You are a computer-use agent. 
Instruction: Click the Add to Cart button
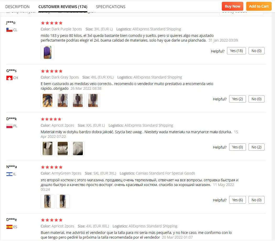(259, 6)
